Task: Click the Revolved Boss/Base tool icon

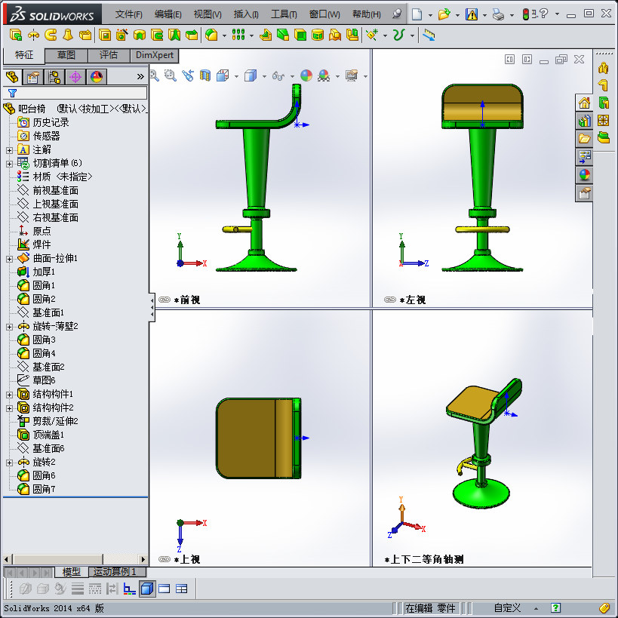Action: (33, 35)
